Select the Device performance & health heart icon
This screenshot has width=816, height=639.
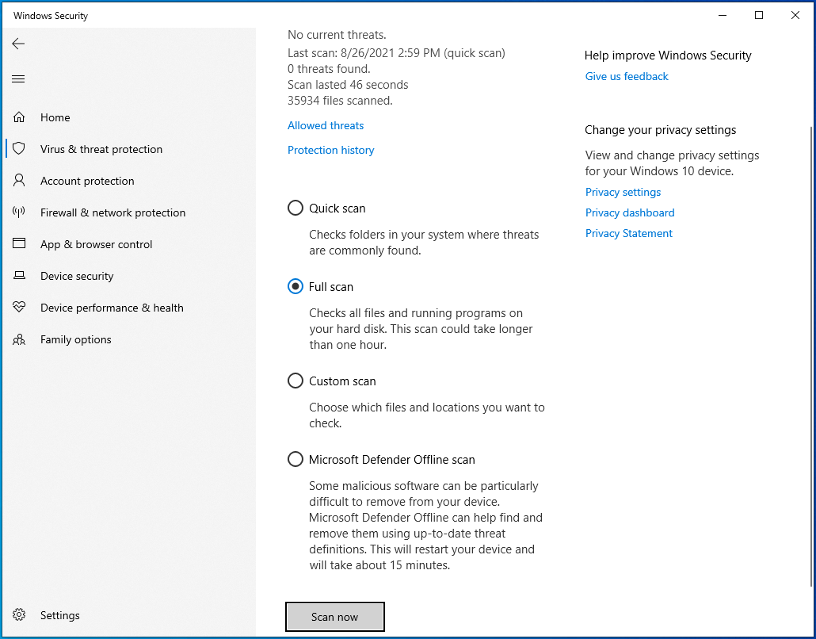[19, 307]
